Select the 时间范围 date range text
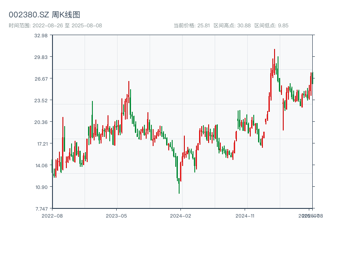The width and height of the screenshot is (347, 260). 55,26
